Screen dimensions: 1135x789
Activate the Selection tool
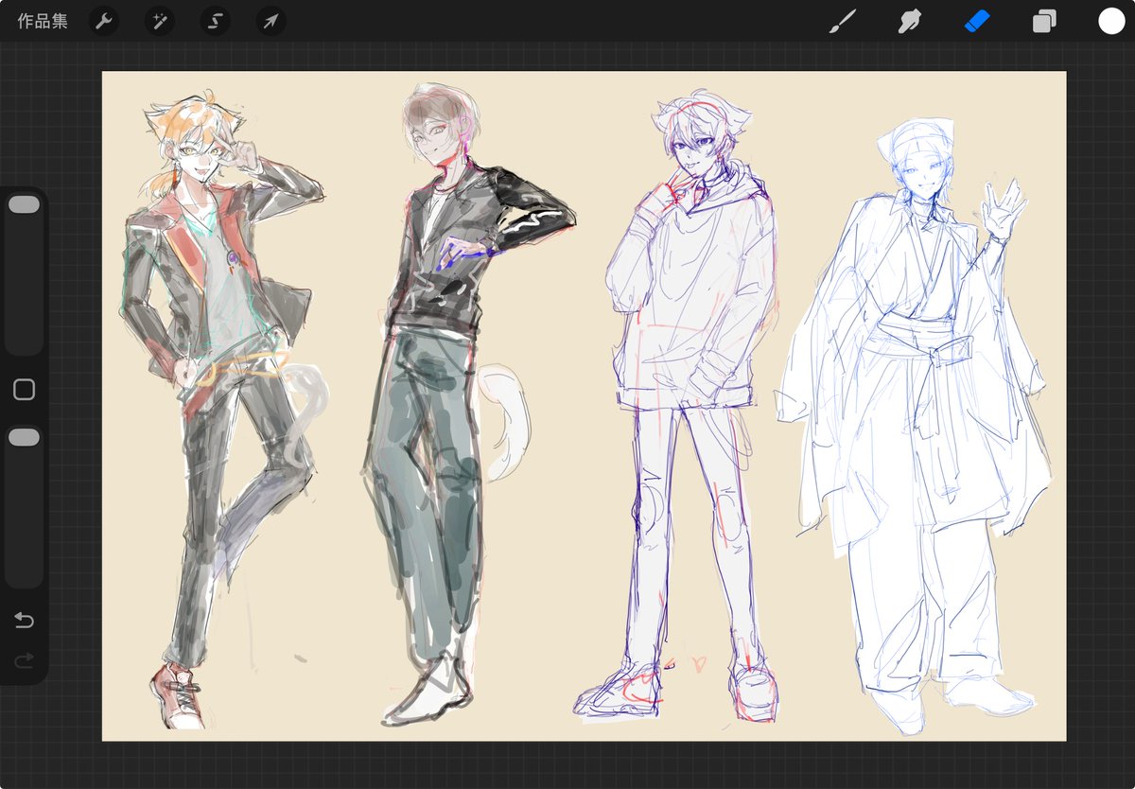click(x=216, y=21)
